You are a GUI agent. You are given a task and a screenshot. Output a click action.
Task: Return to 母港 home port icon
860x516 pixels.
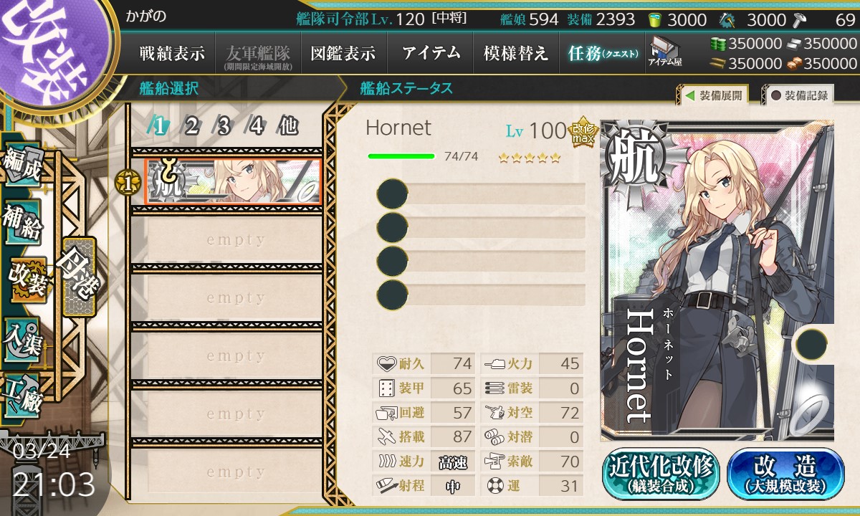pos(78,277)
